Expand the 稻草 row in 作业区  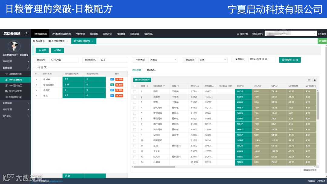(36, 79)
